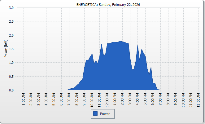205x124 pixels.
Task: Select the 4:00 PM time axis label
Action: click(138, 99)
